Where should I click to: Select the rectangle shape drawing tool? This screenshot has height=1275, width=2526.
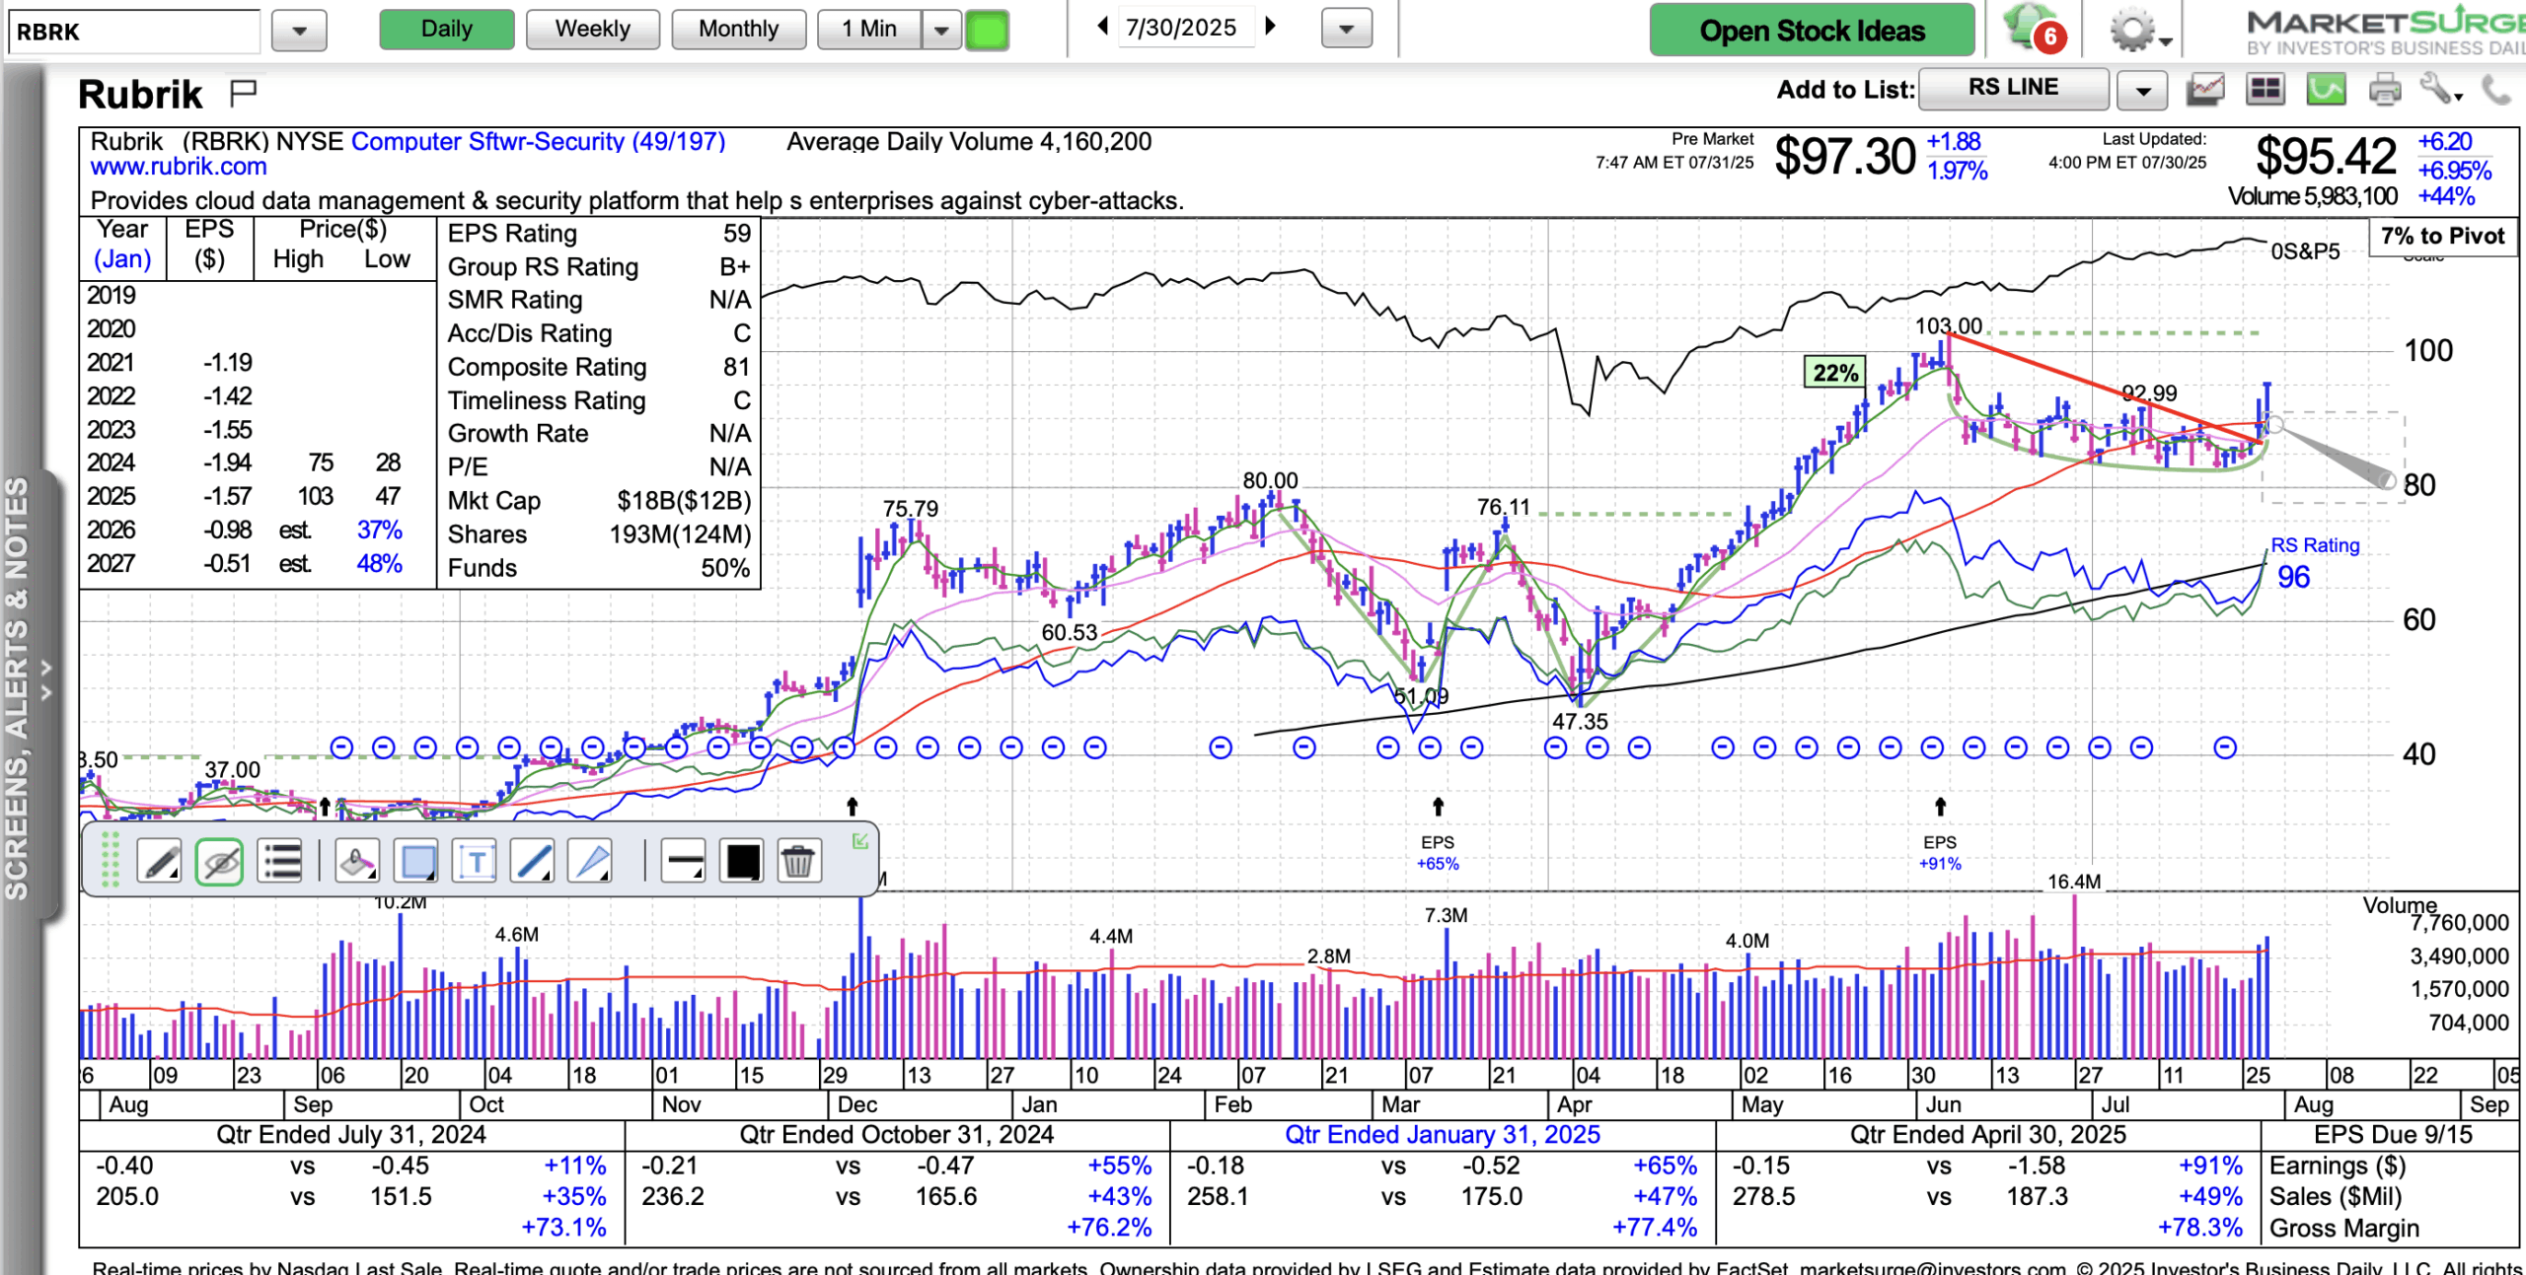(416, 862)
